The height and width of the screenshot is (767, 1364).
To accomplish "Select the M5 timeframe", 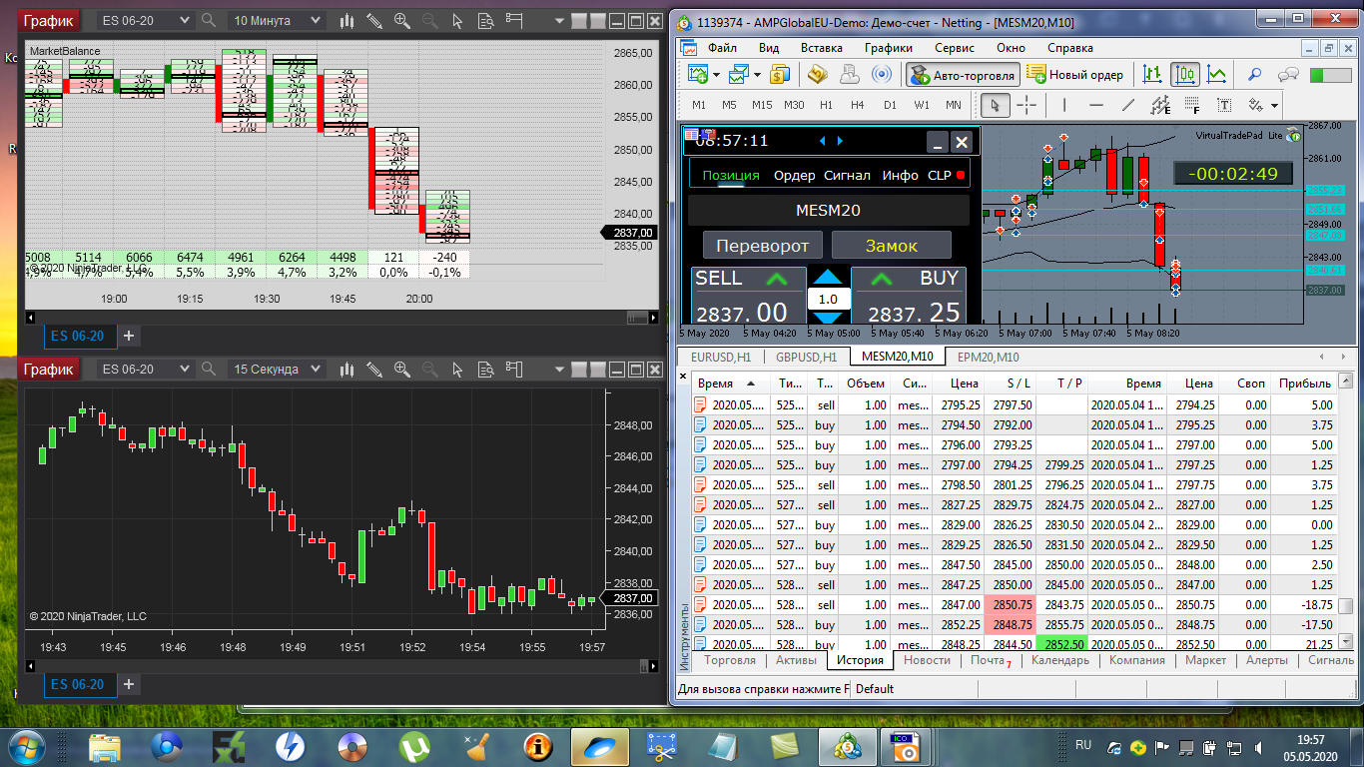I will click(x=729, y=105).
